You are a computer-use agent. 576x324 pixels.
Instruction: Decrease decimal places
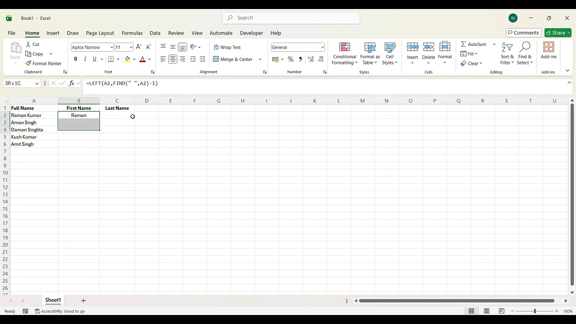pos(320,59)
